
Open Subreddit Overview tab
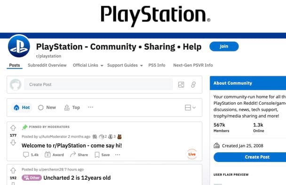click(47, 65)
